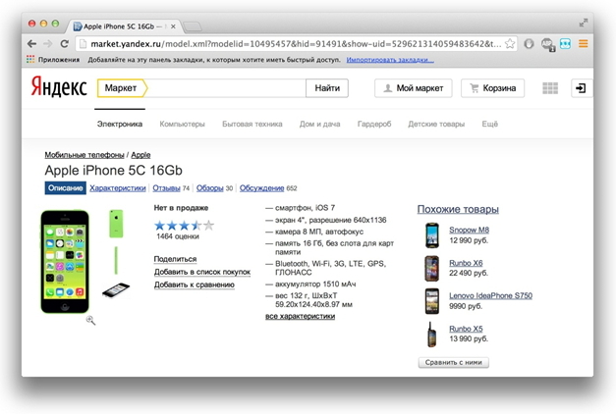The height and width of the screenshot is (414, 616).
Task: Bookmark this page with the star icon
Action: coord(510,44)
